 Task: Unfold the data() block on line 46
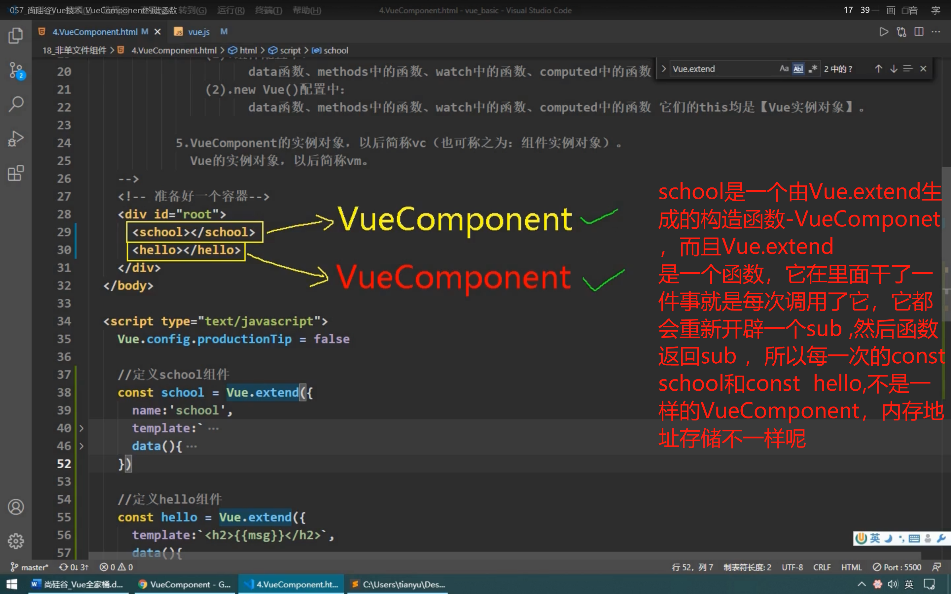pos(81,446)
